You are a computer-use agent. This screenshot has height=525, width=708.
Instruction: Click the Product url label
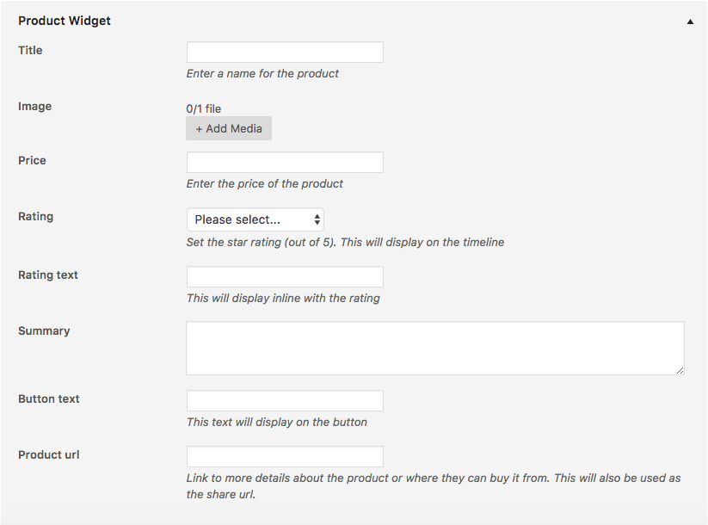click(49, 454)
